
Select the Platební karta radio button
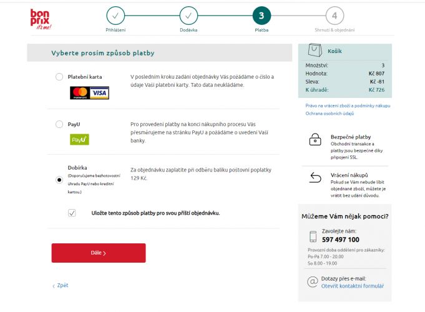pyautogui.click(x=59, y=77)
